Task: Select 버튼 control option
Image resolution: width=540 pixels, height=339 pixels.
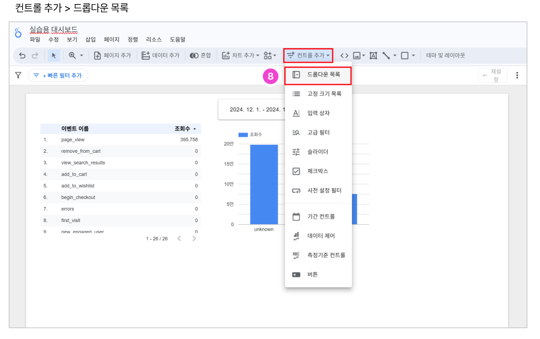Action: pyautogui.click(x=318, y=274)
